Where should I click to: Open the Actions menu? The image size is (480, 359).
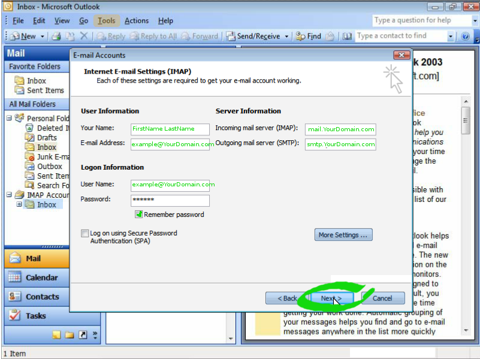point(137,21)
